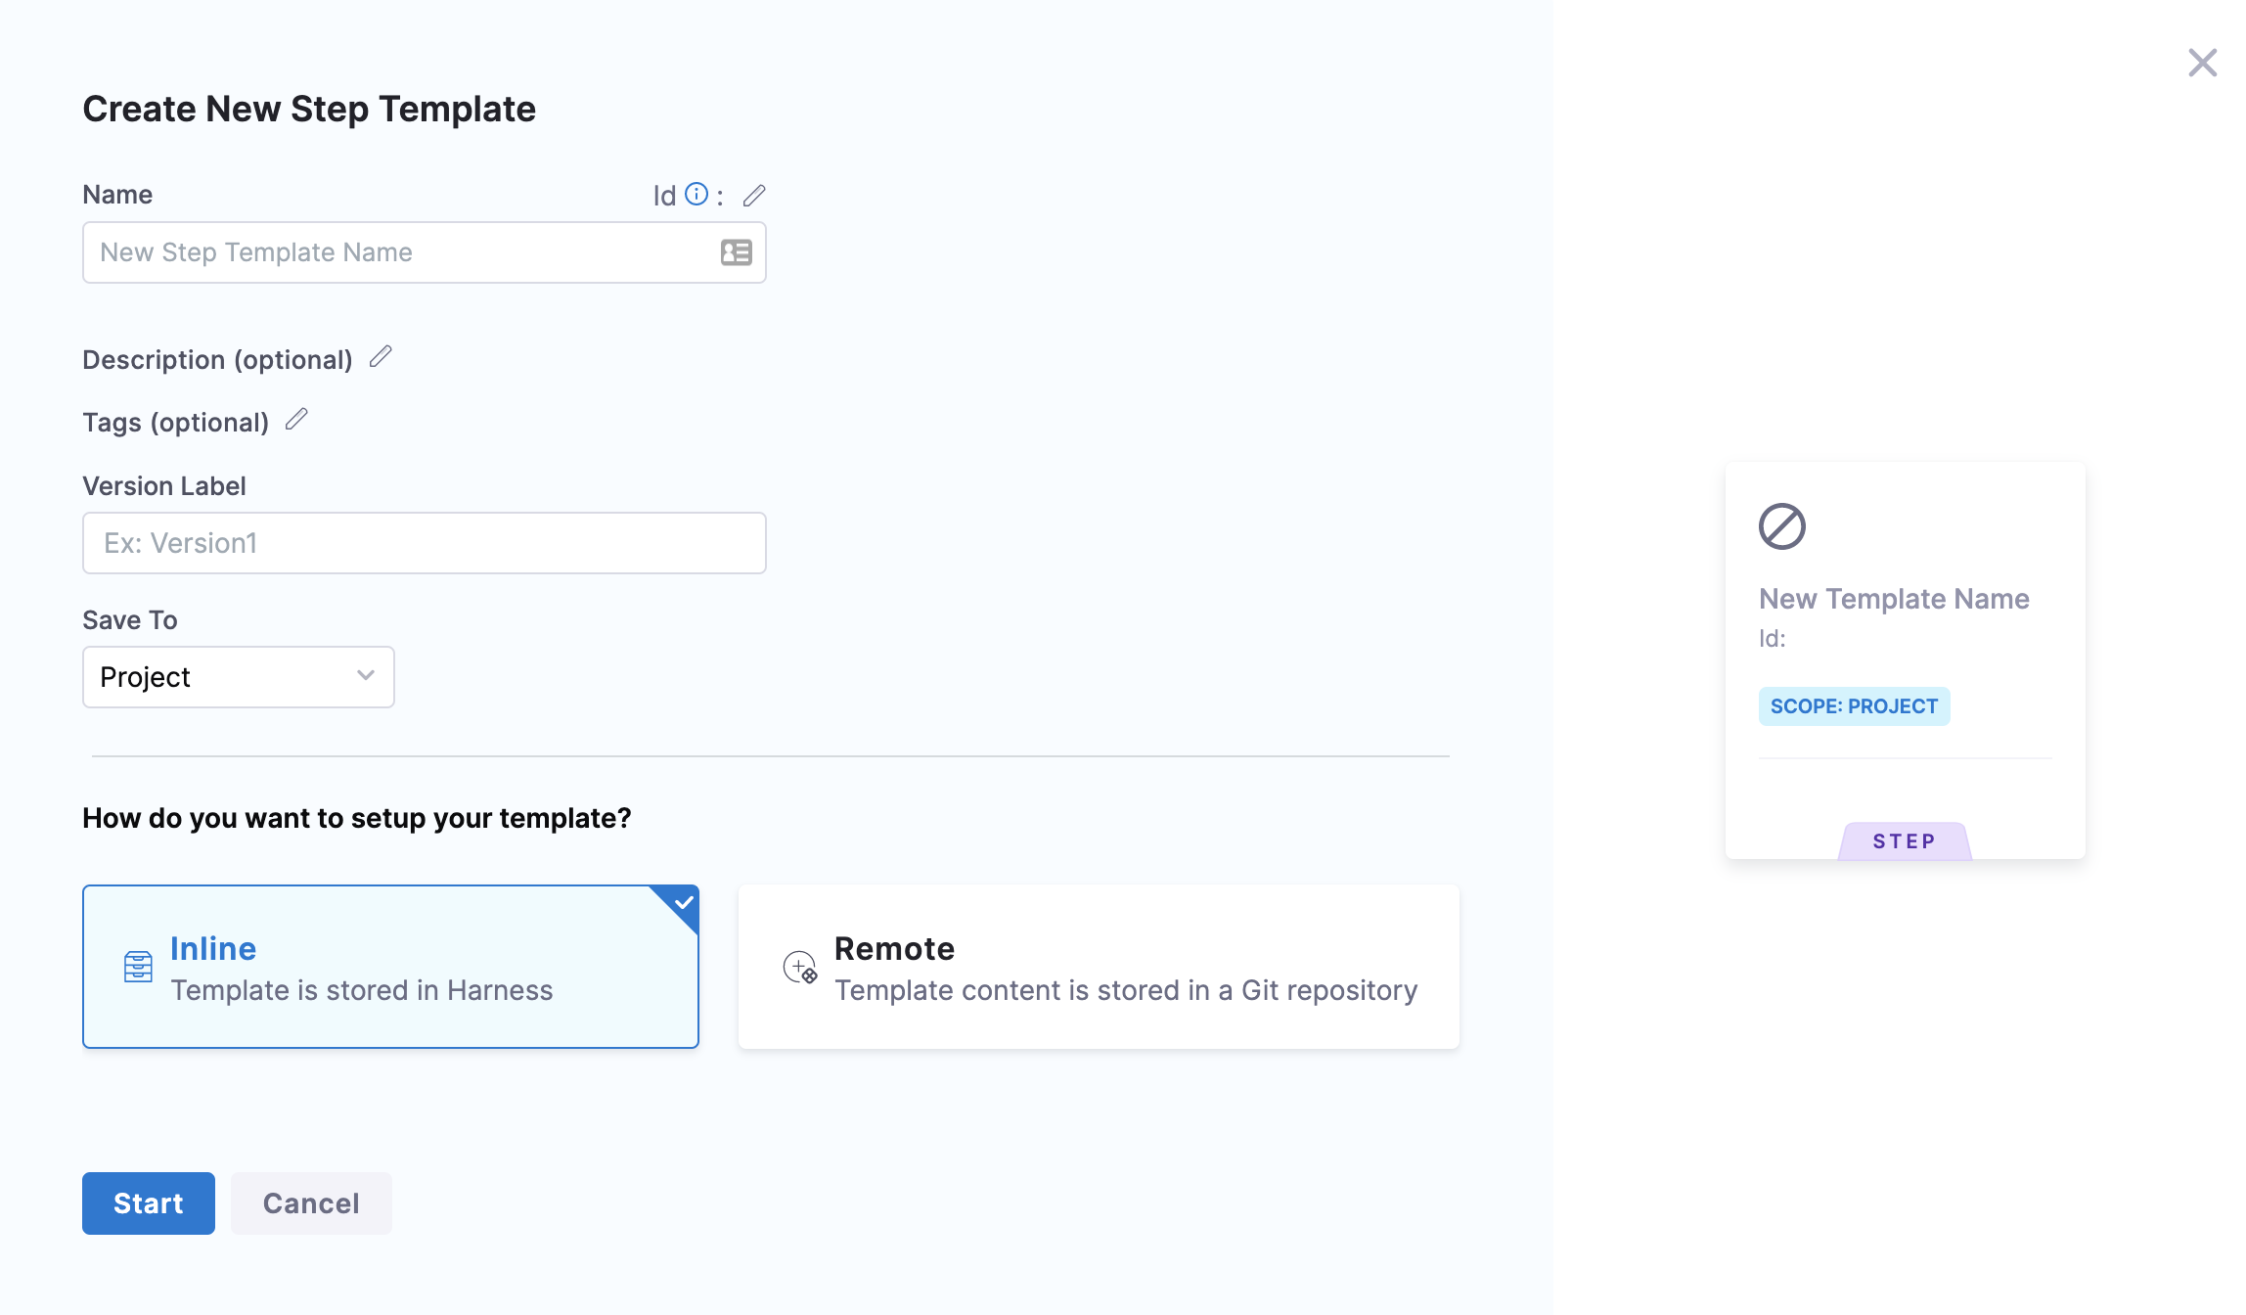Click the Inline card checkmark corner
2246x1315 pixels.
[x=684, y=901]
